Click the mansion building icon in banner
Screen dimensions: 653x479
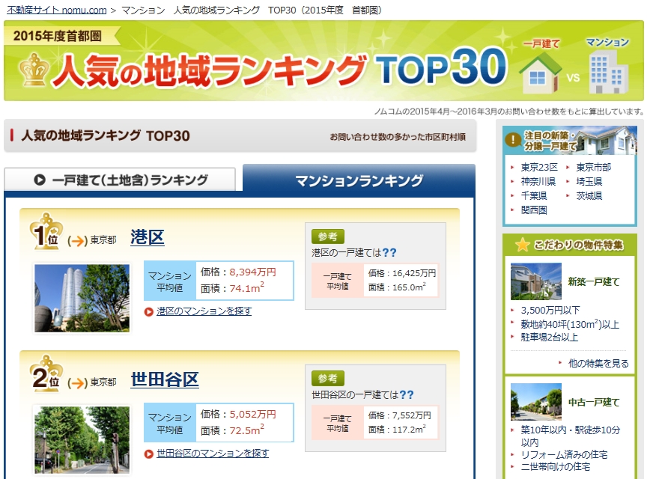click(607, 72)
